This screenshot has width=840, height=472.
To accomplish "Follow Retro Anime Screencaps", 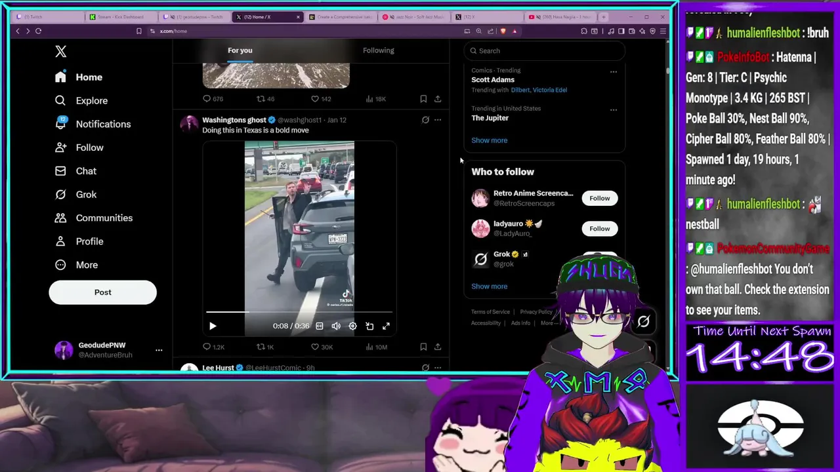I will 599,198.
